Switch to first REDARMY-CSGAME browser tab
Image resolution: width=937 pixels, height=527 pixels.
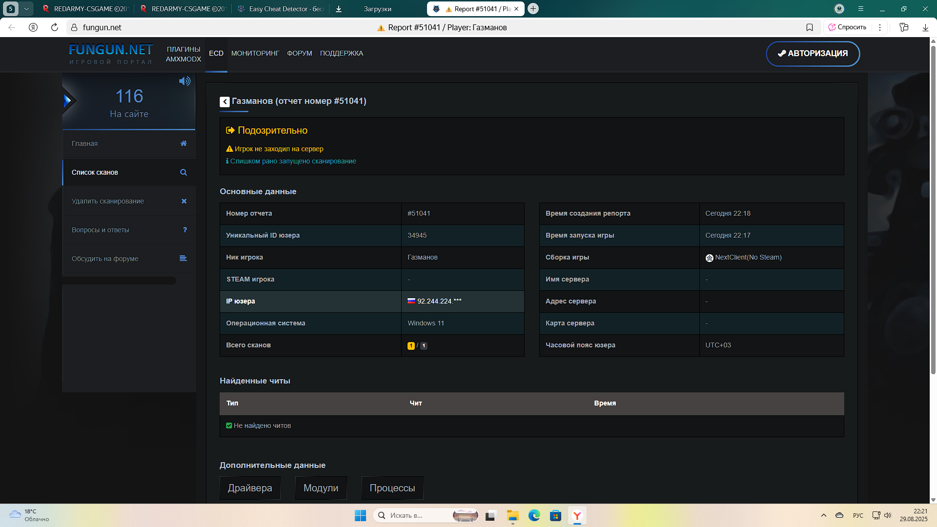tap(86, 9)
